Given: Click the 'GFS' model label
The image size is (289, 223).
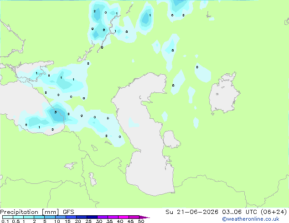Looking at the screenshot, I should coord(68,212).
